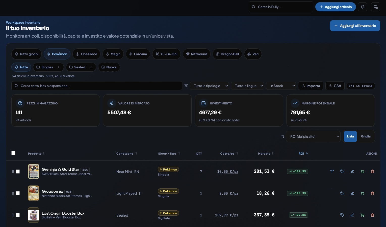Open the Lost Origin Booster Box thumbnail
This screenshot has width=386, height=227.
(x=34, y=215)
